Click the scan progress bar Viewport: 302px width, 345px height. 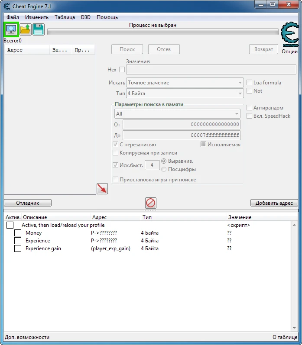pyautogui.click(x=163, y=32)
